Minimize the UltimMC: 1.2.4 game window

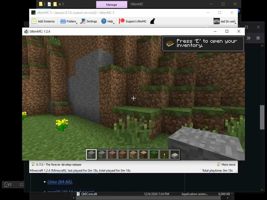coord(215,31)
